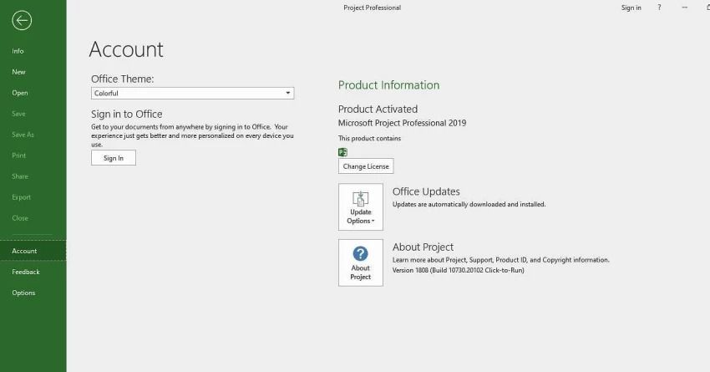The width and height of the screenshot is (710, 372).
Task: Click Close in the sidebar menu
Action: pyautogui.click(x=33, y=218)
